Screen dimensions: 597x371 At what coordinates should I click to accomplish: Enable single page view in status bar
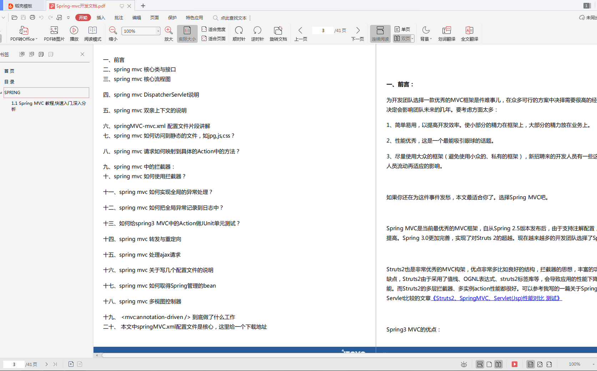pyautogui.click(x=489, y=364)
